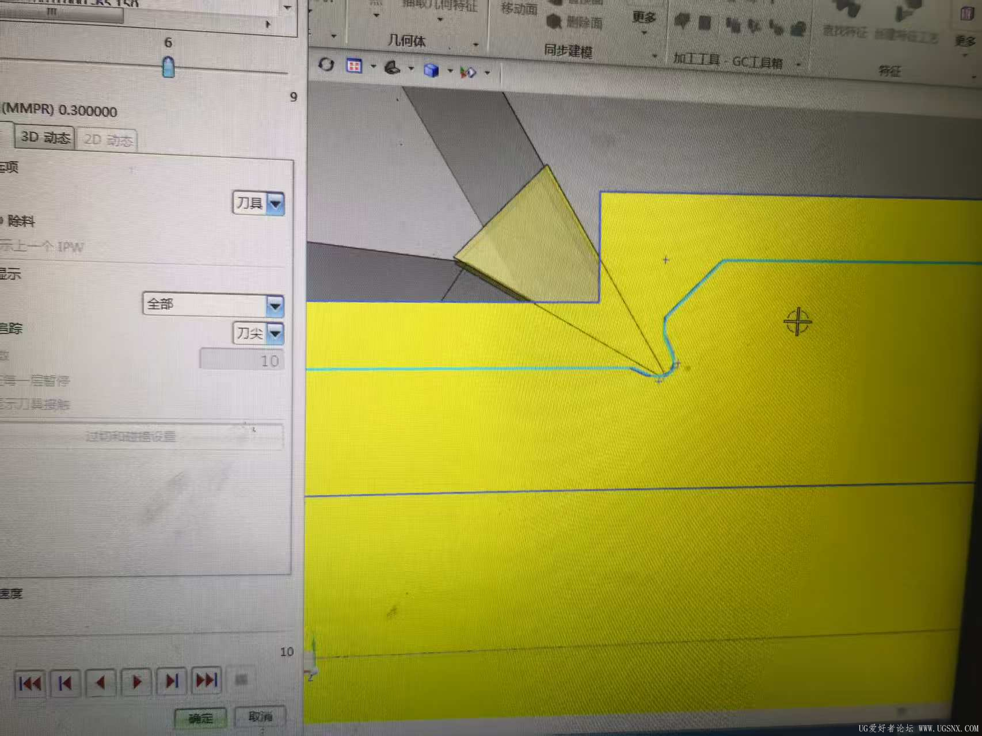Image resolution: width=982 pixels, height=736 pixels.
Task: Confirm with the 确定 button
Action: click(x=200, y=718)
